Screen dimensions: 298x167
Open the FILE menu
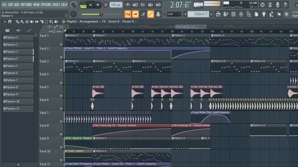pos(4,5)
